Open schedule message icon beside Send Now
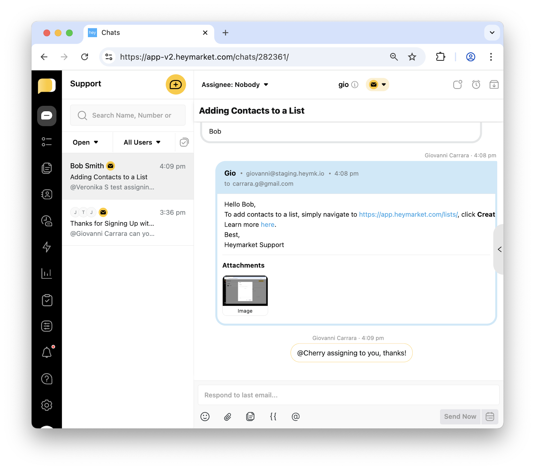Viewport: 535px width, 470px height. 490,417
